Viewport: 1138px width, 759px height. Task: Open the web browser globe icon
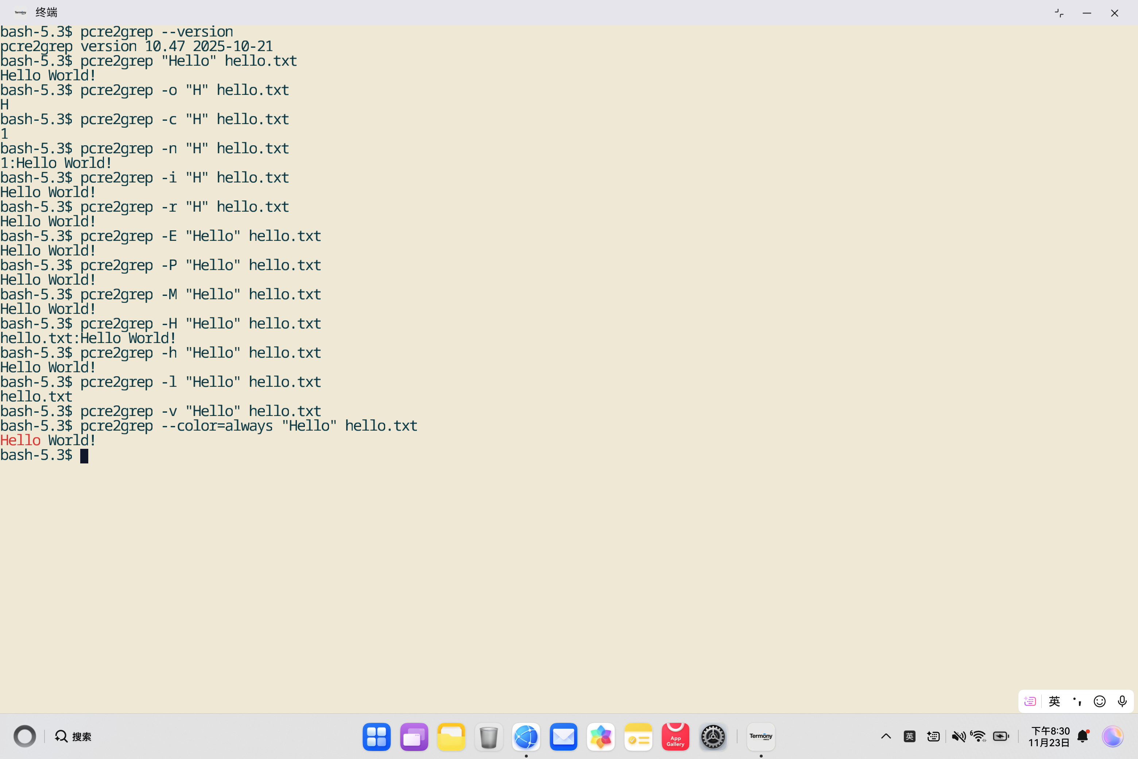click(x=526, y=736)
